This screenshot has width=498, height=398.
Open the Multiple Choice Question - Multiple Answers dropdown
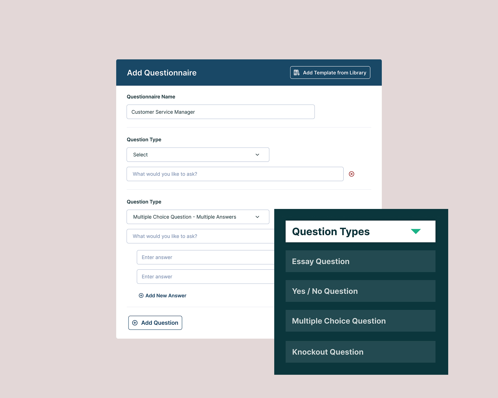(198, 217)
